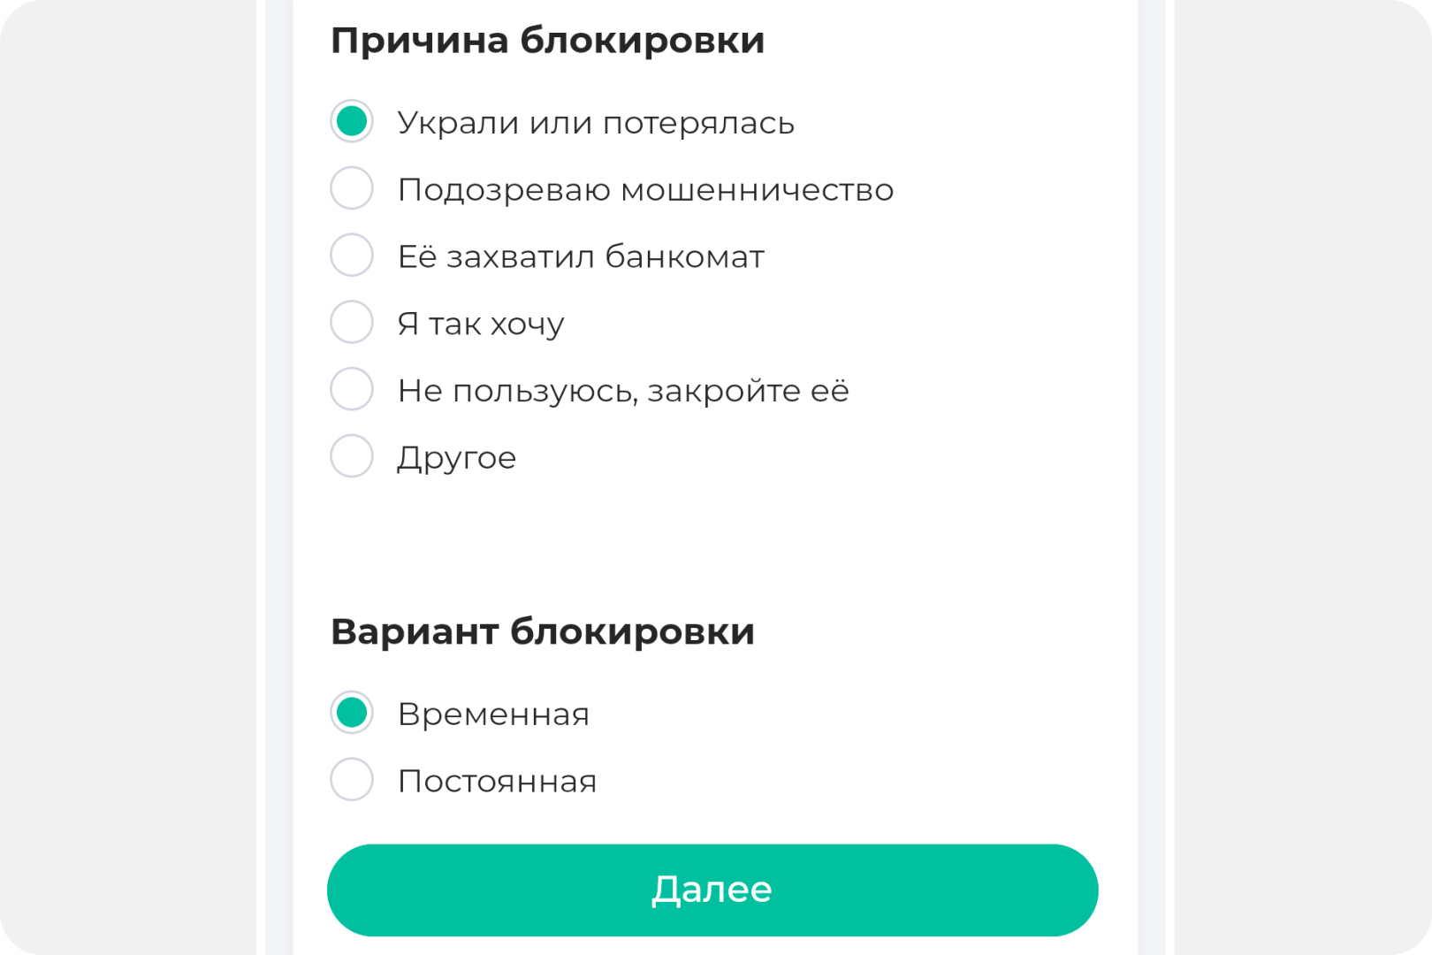Click the 'Её захватил банкомат' option text

[581, 256]
